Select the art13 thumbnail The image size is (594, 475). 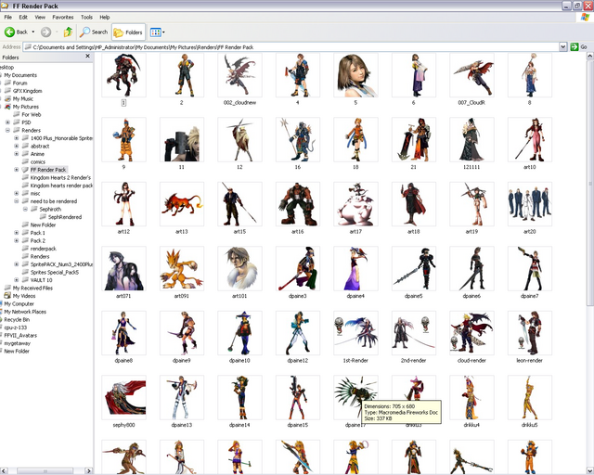(x=182, y=204)
